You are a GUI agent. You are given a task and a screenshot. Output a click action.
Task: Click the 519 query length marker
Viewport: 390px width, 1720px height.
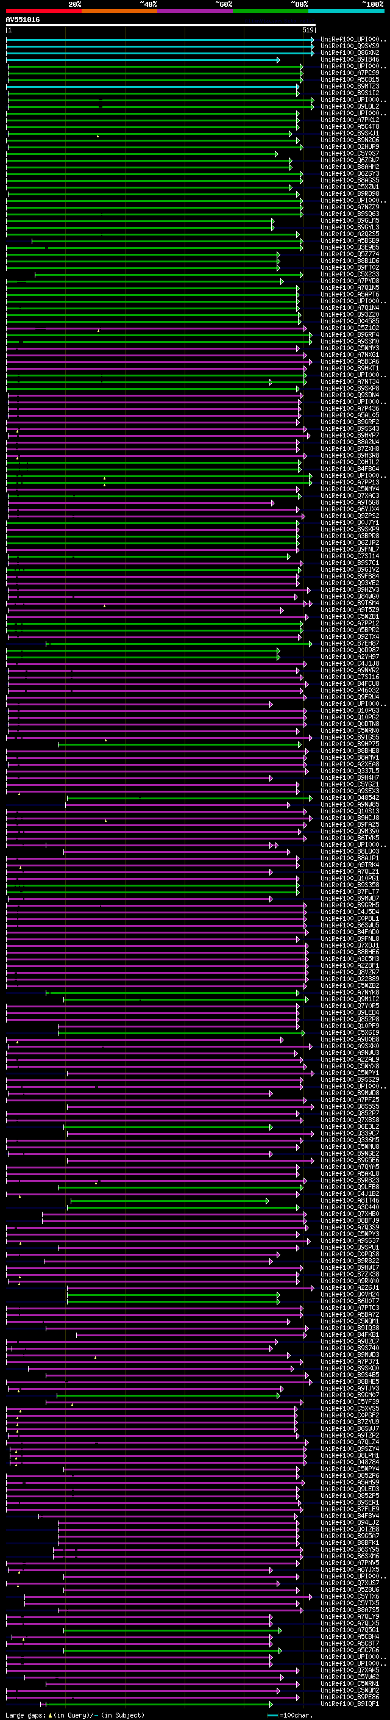tap(307, 30)
